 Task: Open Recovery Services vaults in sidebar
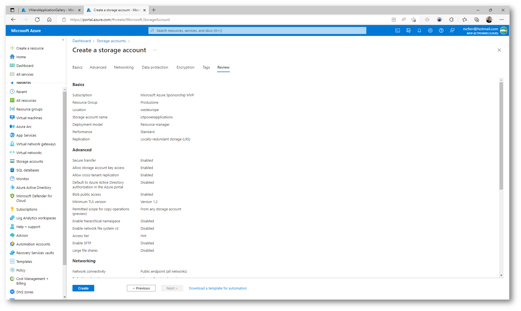pos(35,253)
